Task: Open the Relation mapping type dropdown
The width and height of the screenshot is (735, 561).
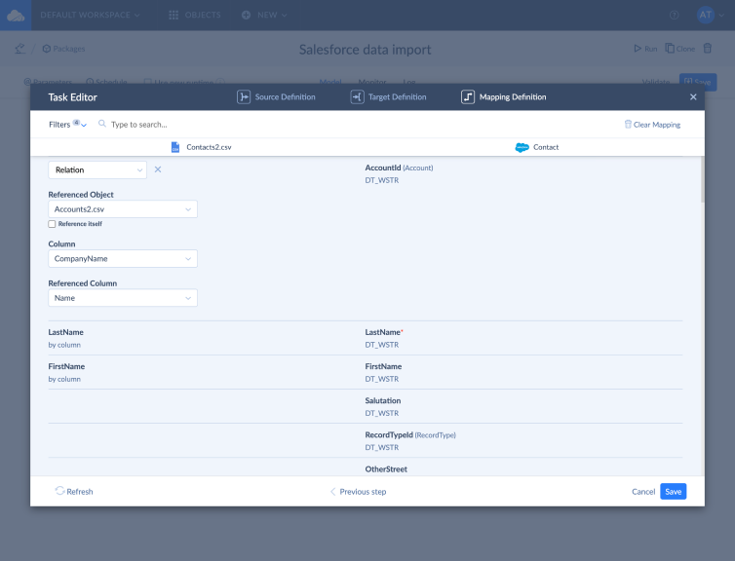Action: pyautogui.click(x=97, y=170)
